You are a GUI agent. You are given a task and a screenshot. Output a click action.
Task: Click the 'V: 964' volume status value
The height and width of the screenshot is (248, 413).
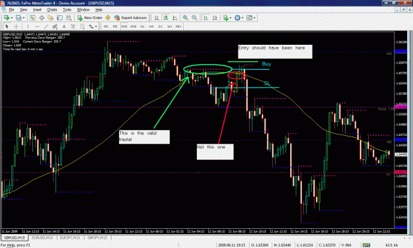(346, 245)
